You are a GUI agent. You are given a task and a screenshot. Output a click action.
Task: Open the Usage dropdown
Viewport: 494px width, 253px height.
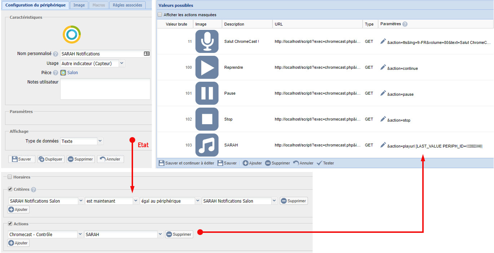[x=122, y=63]
